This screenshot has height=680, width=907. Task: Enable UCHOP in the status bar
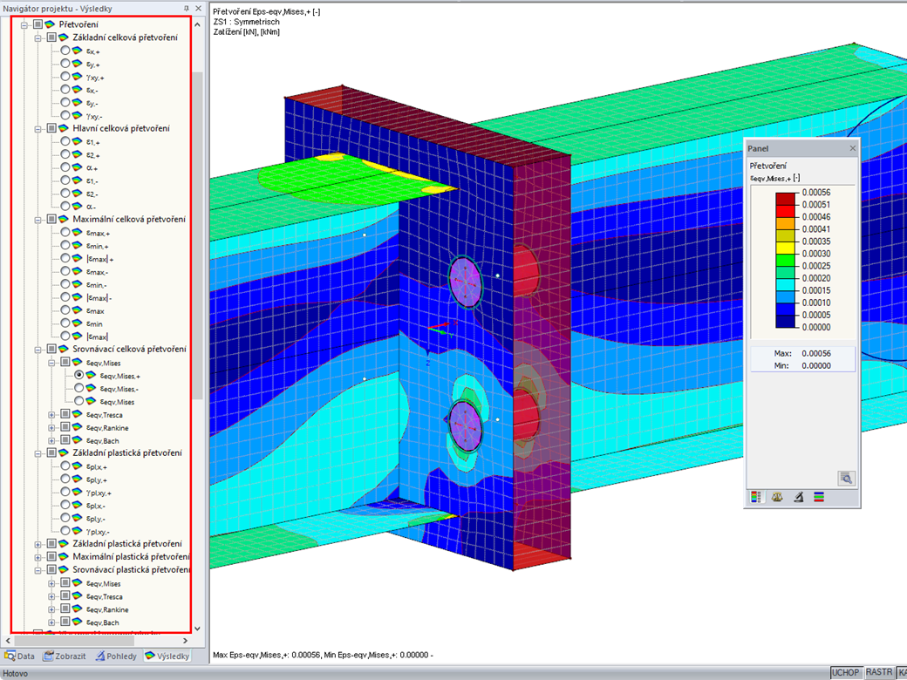(x=845, y=672)
